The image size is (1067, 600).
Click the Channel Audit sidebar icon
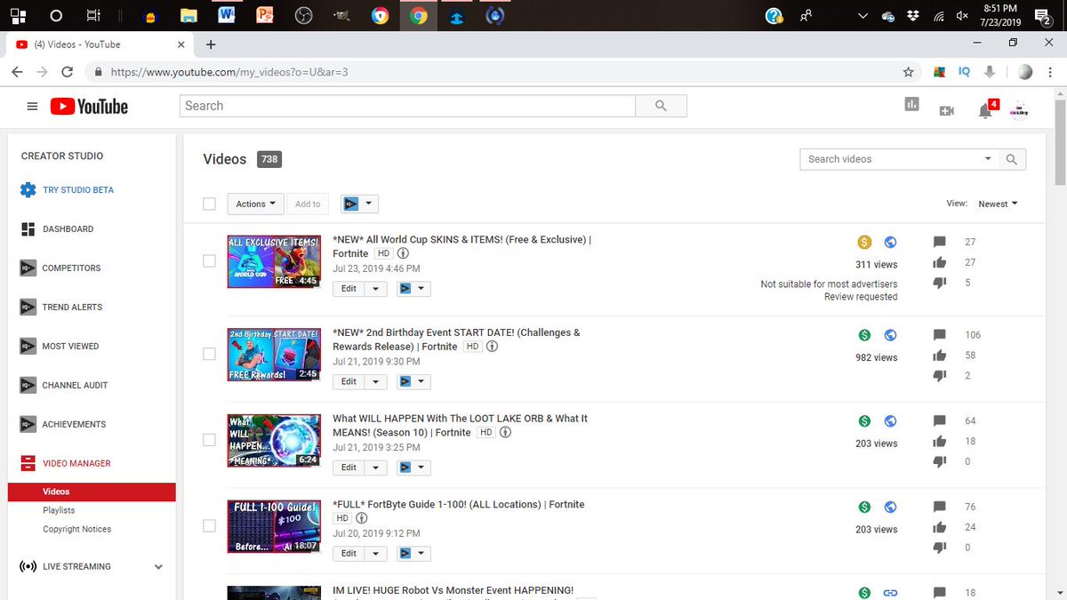point(28,386)
